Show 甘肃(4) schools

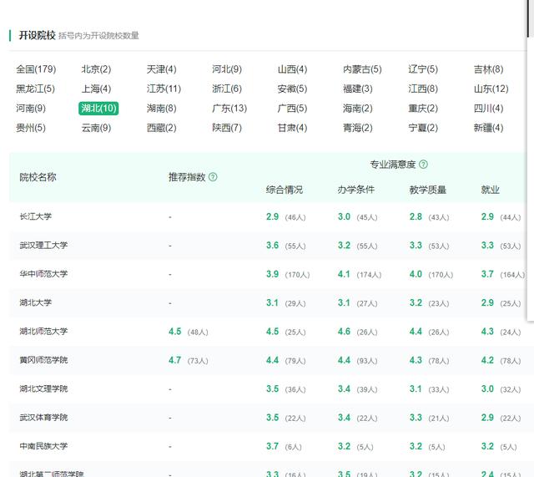point(292,128)
